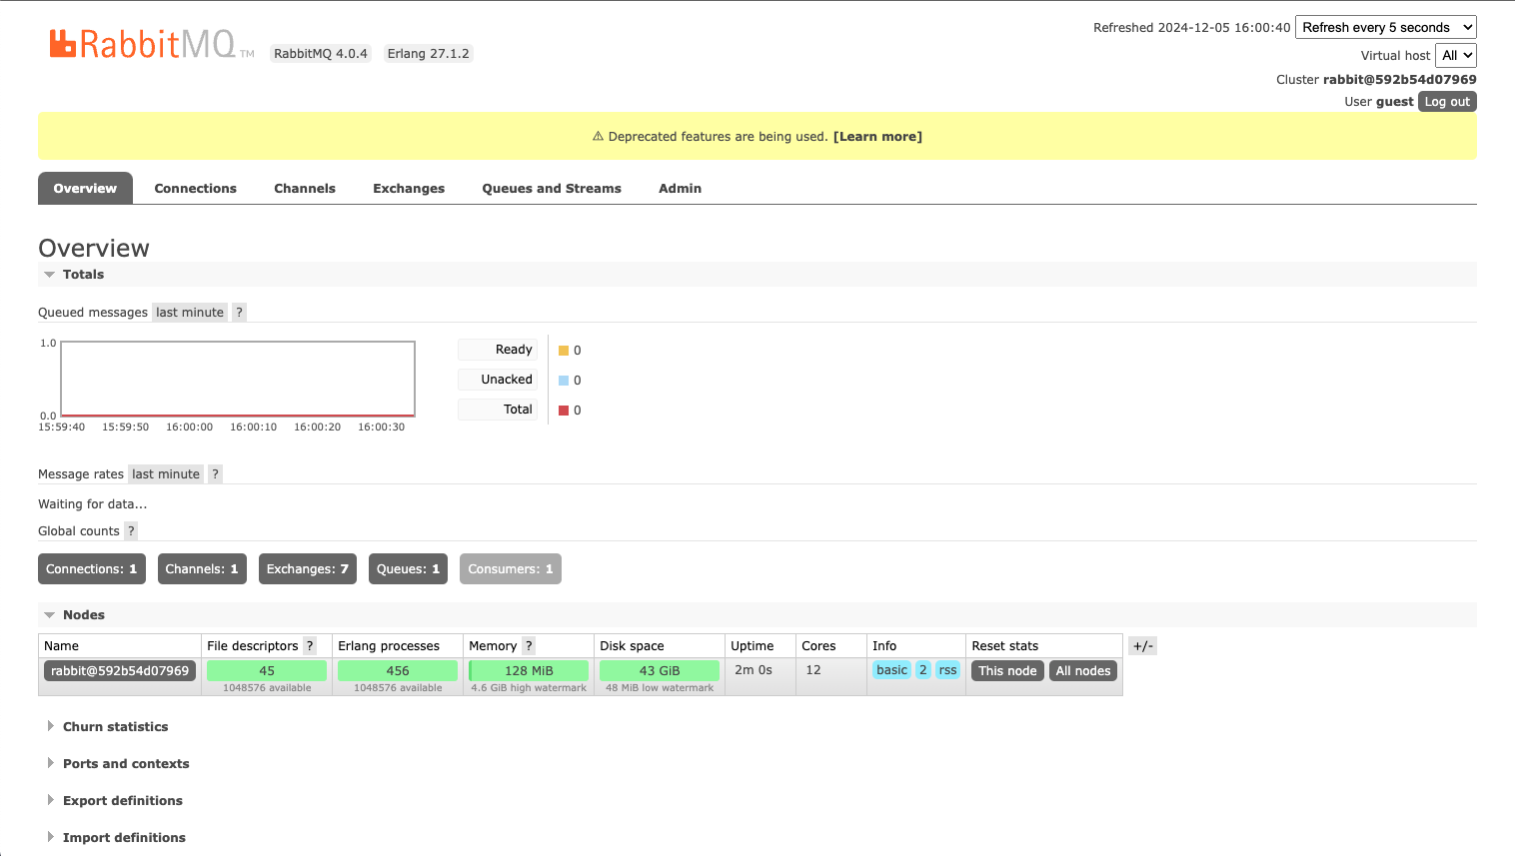1515x856 pixels.
Task: Expand Churn statistics section
Action: pyautogui.click(x=115, y=726)
